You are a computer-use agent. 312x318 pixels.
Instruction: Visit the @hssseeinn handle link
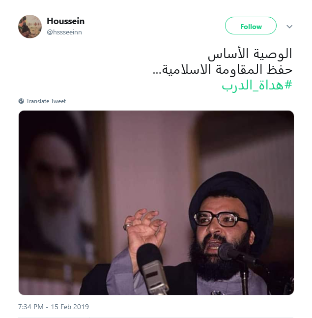(x=64, y=32)
